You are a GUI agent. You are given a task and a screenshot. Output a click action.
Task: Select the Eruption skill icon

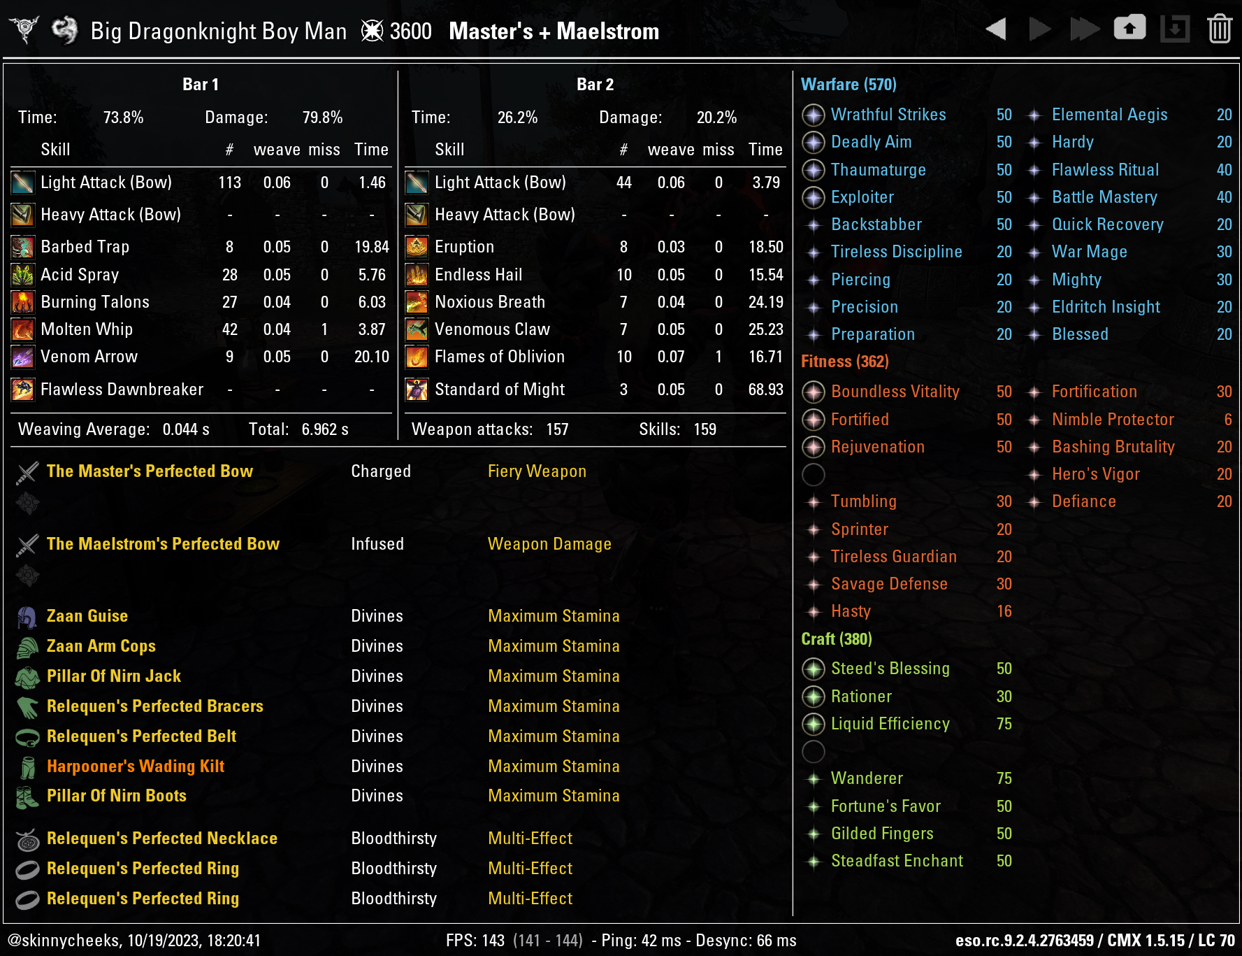pos(417,247)
